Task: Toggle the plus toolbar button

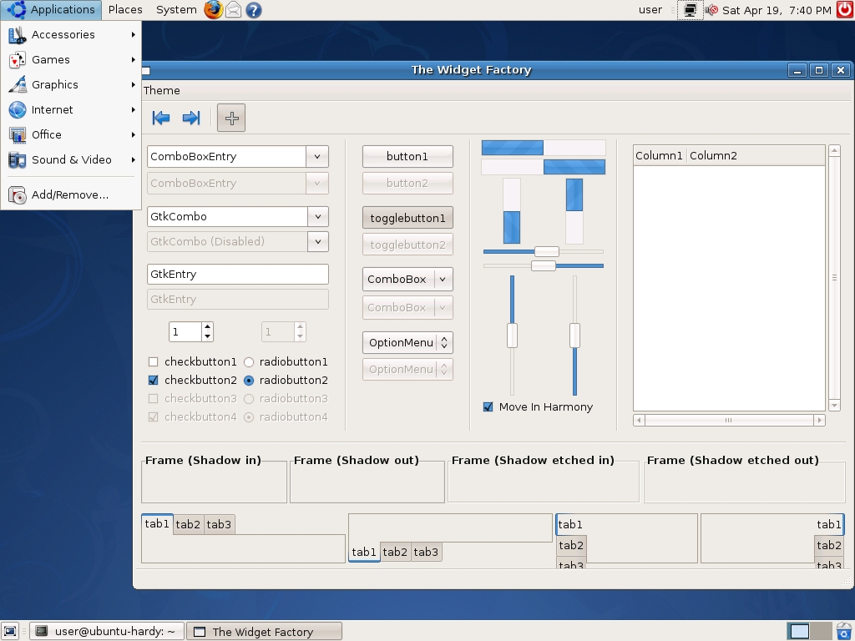Action: (231, 118)
